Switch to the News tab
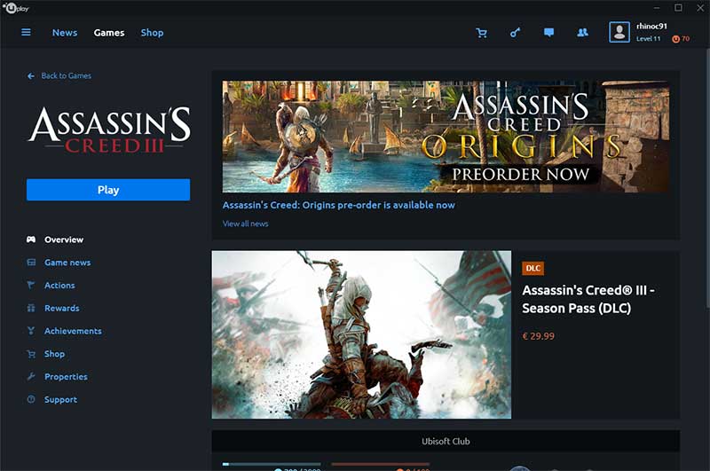Image resolution: width=710 pixels, height=471 pixels. tap(65, 33)
